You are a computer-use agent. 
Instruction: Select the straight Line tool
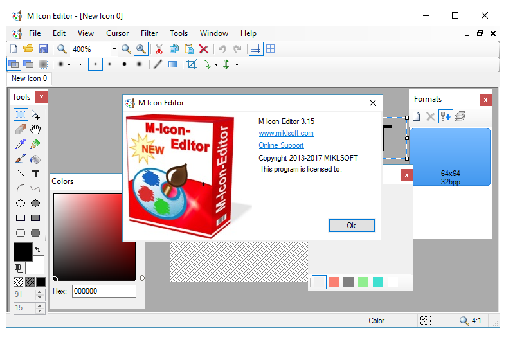coord(21,174)
